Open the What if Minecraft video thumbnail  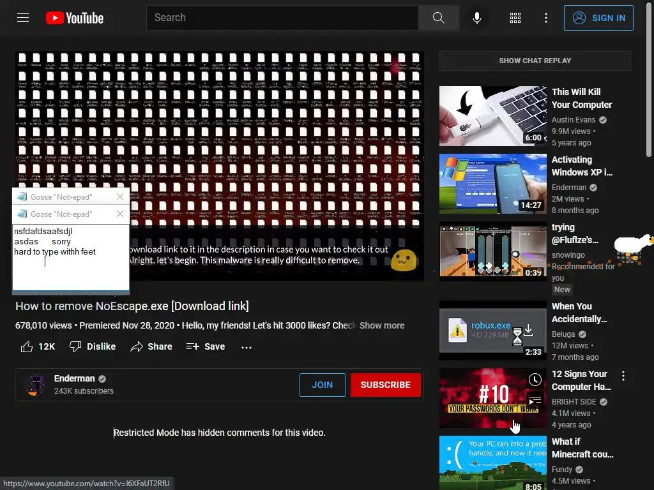click(x=493, y=463)
